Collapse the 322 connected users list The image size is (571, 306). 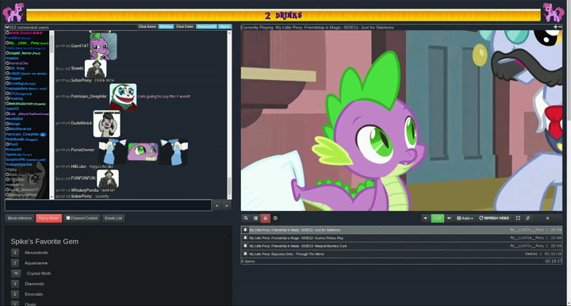click(x=7, y=27)
